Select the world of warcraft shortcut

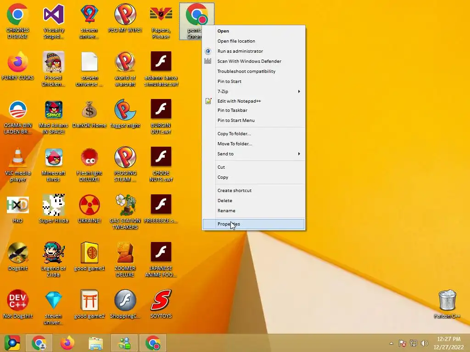[x=125, y=69]
